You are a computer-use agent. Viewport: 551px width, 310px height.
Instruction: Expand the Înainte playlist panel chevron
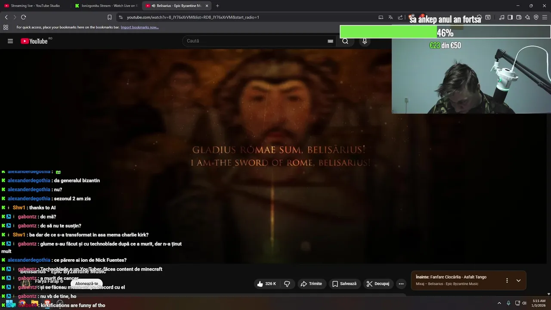(x=518, y=280)
